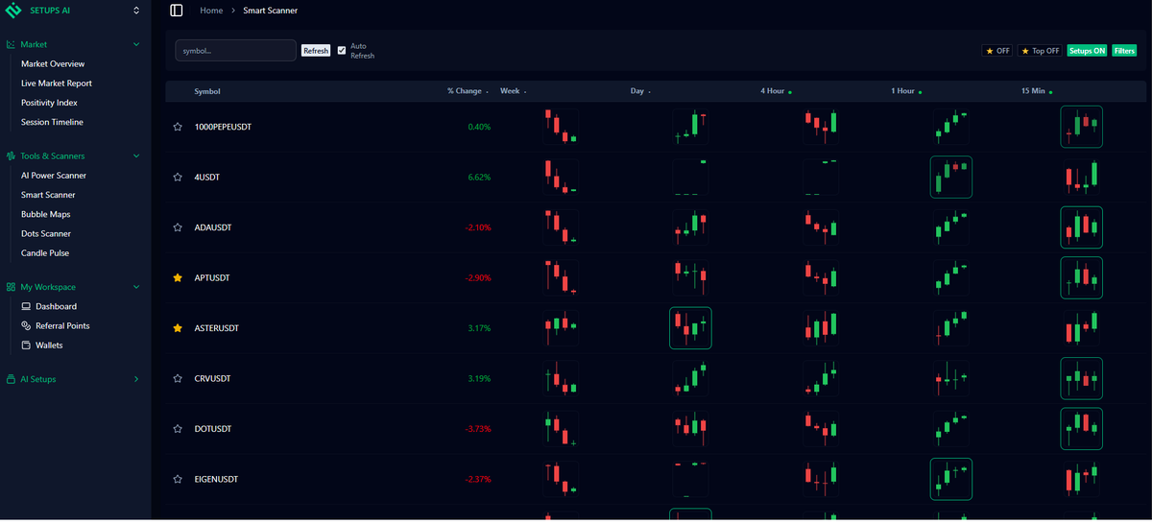
Task: Sort by the Week column header
Action: tap(513, 91)
